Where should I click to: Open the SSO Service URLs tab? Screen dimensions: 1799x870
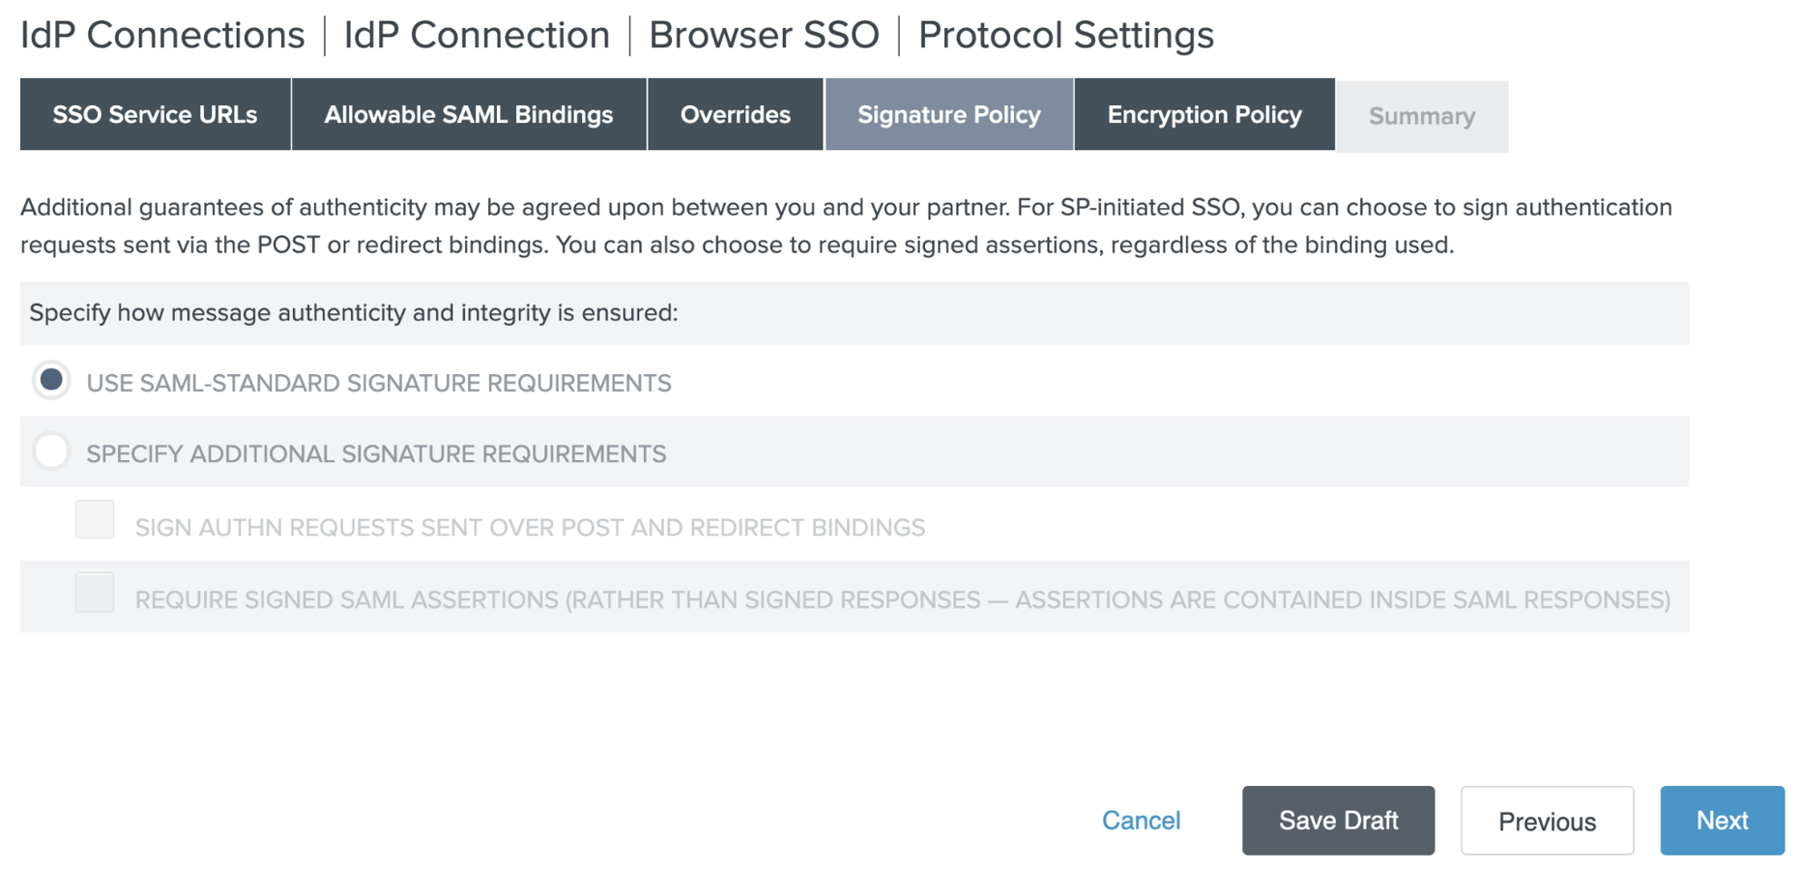pos(155,115)
